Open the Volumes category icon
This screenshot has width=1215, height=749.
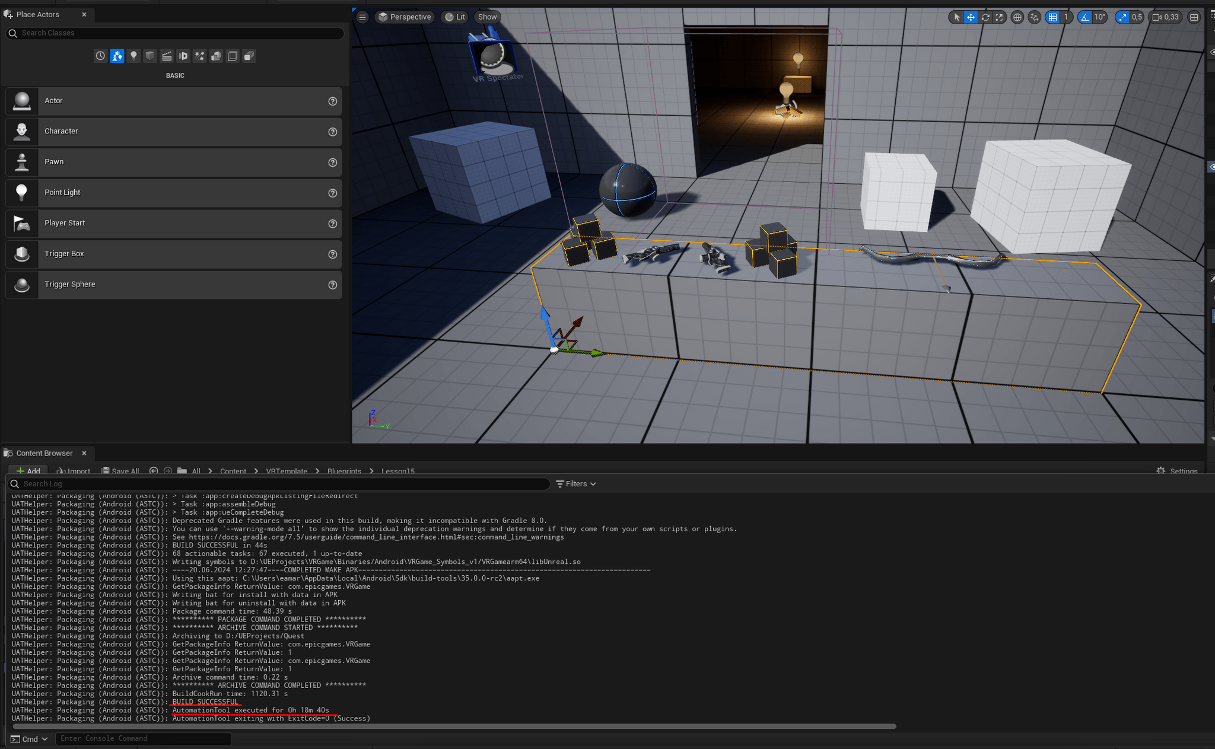point(233,56)
